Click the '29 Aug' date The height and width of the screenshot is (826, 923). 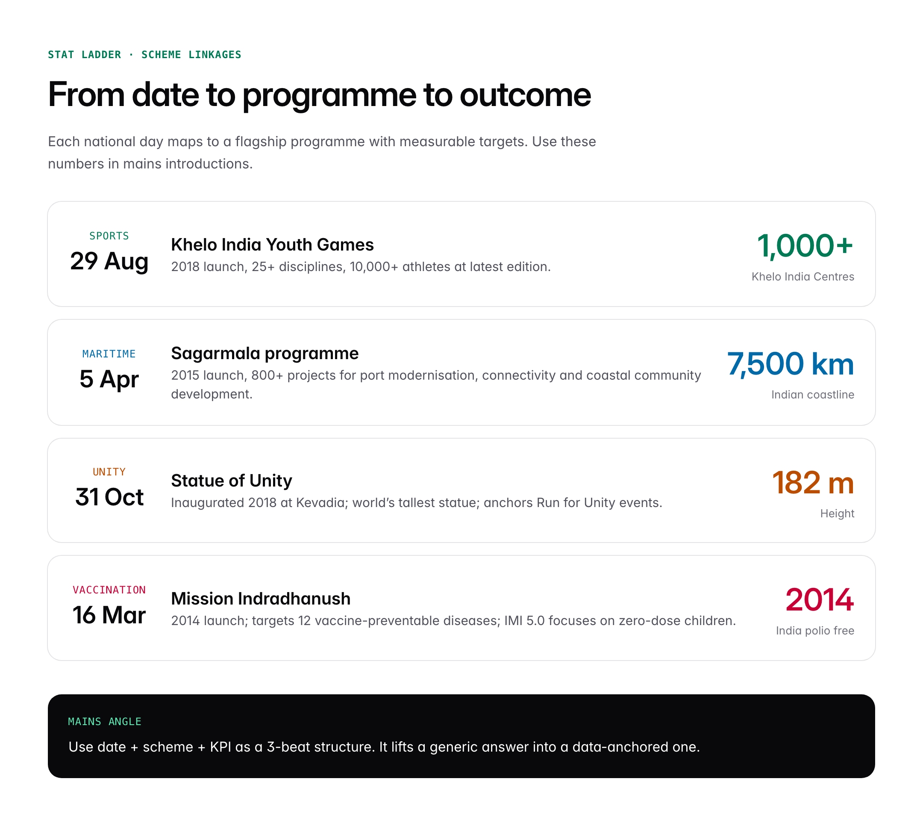(109, 261)
